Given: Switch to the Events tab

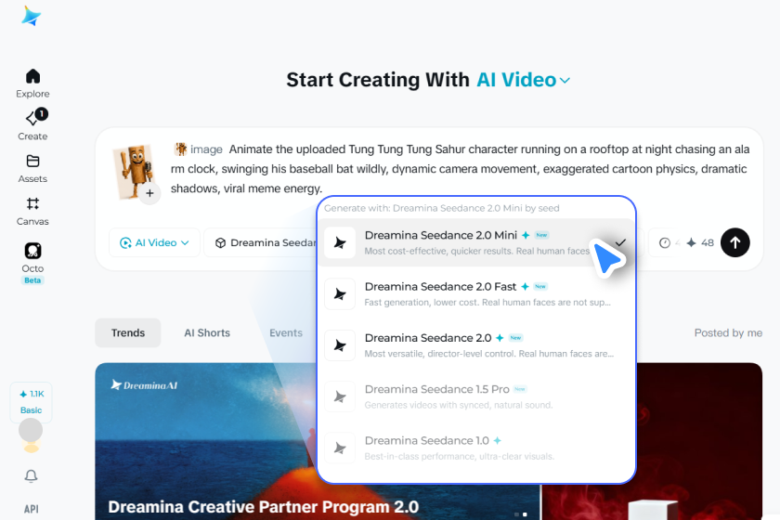Looking at the screenshot, I should (286, 333).
